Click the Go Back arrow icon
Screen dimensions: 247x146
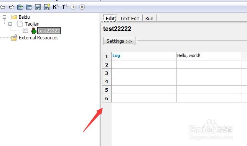3,7
